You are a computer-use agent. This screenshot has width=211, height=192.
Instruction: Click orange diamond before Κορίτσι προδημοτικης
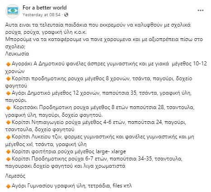[8, 78]
